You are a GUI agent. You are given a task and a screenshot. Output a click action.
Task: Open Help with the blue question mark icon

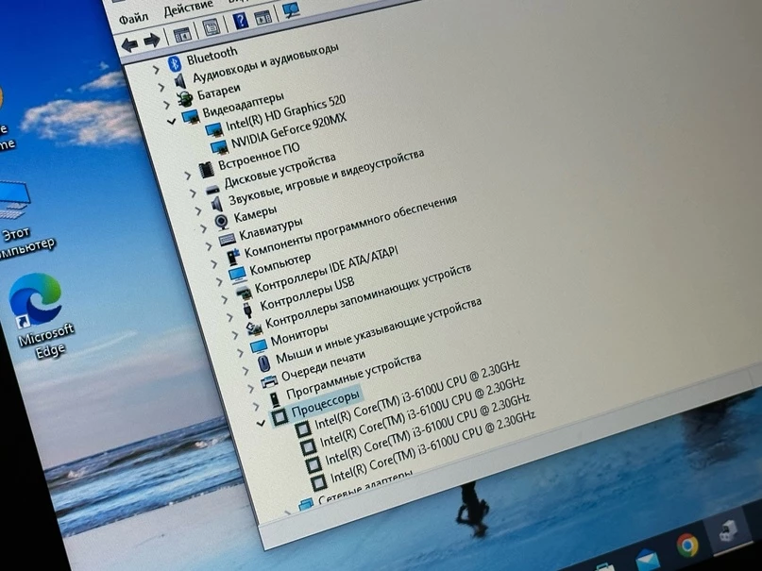tap(241, 21)
